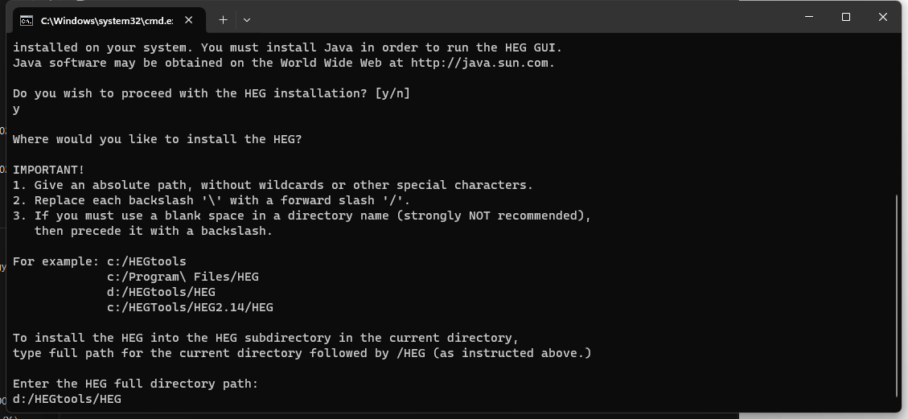Click the 'y' answer line
The width and height of the screenshot is (908, 419).
click(16, 109)
